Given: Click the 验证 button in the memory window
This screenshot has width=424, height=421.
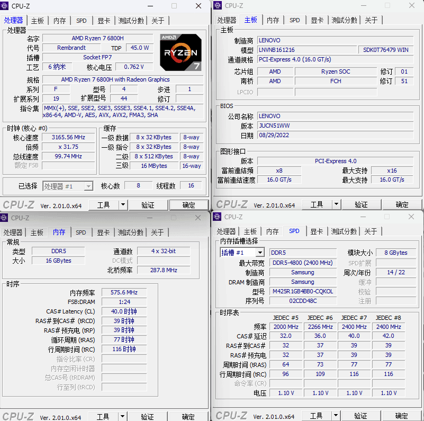Looking at the screenshot, I should coord(147,417).
